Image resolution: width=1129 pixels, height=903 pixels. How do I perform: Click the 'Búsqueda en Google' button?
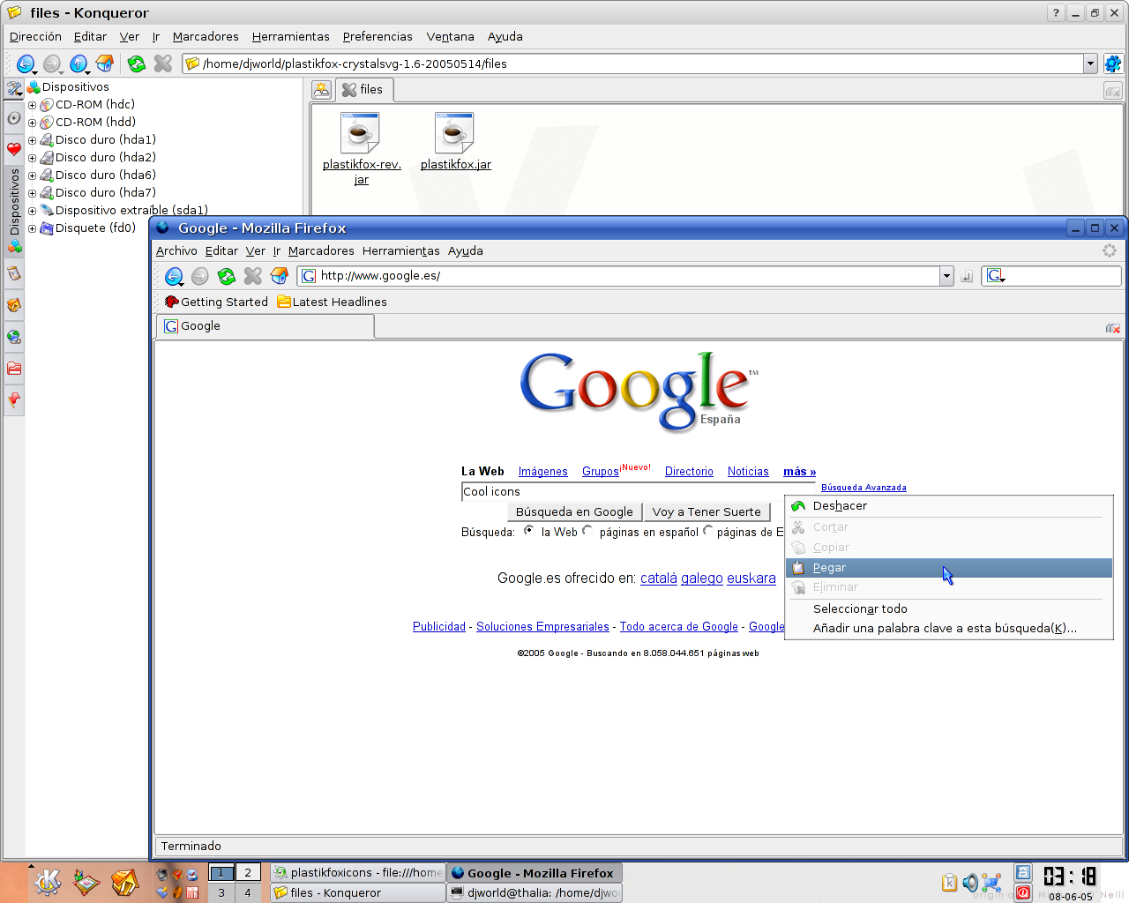click(x=574, y=512)
